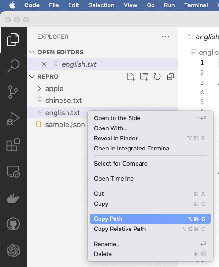219x267 pixels.
Task: Open the Extensions view
Action: [x=13, y=145]
